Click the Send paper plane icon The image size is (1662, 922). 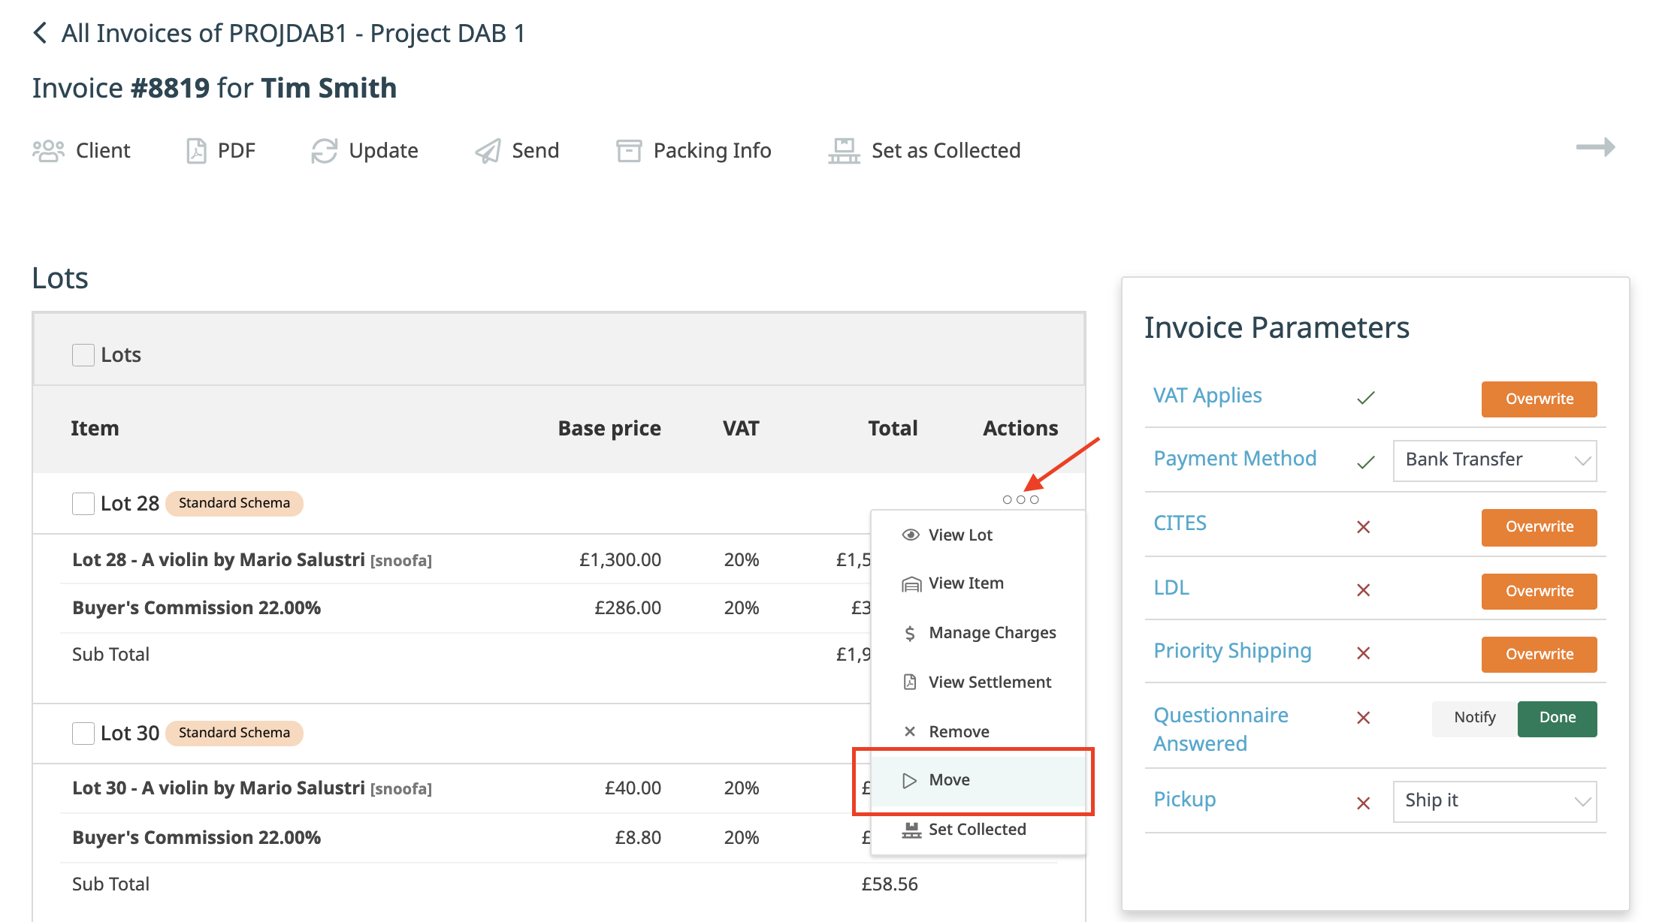click(x=488, y=151)
